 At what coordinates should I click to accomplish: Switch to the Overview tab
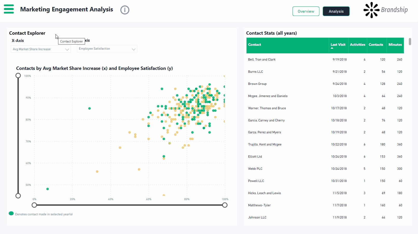coord(306,11)
